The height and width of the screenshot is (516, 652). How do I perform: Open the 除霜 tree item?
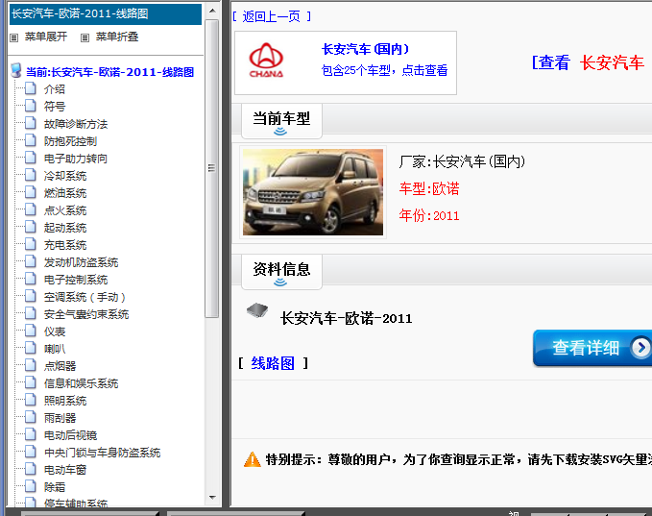tap(55, 487)
